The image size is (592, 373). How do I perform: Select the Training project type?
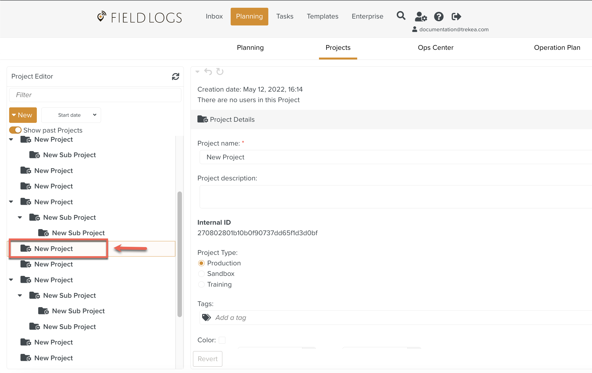click(201, 284)
